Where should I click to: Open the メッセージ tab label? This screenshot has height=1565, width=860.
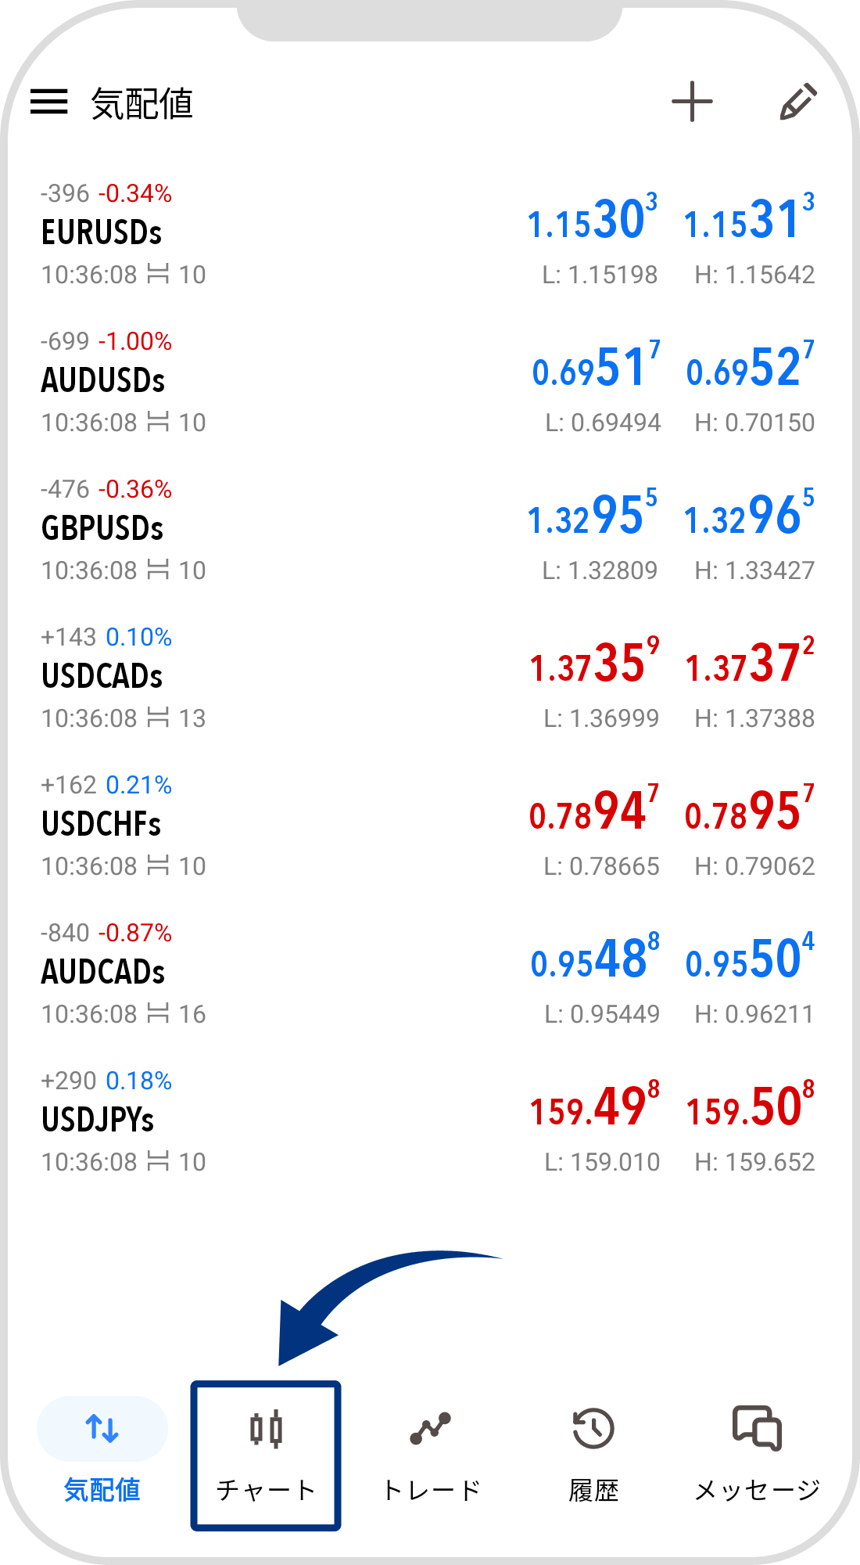pyautogui.click(x=757, y=1490)
